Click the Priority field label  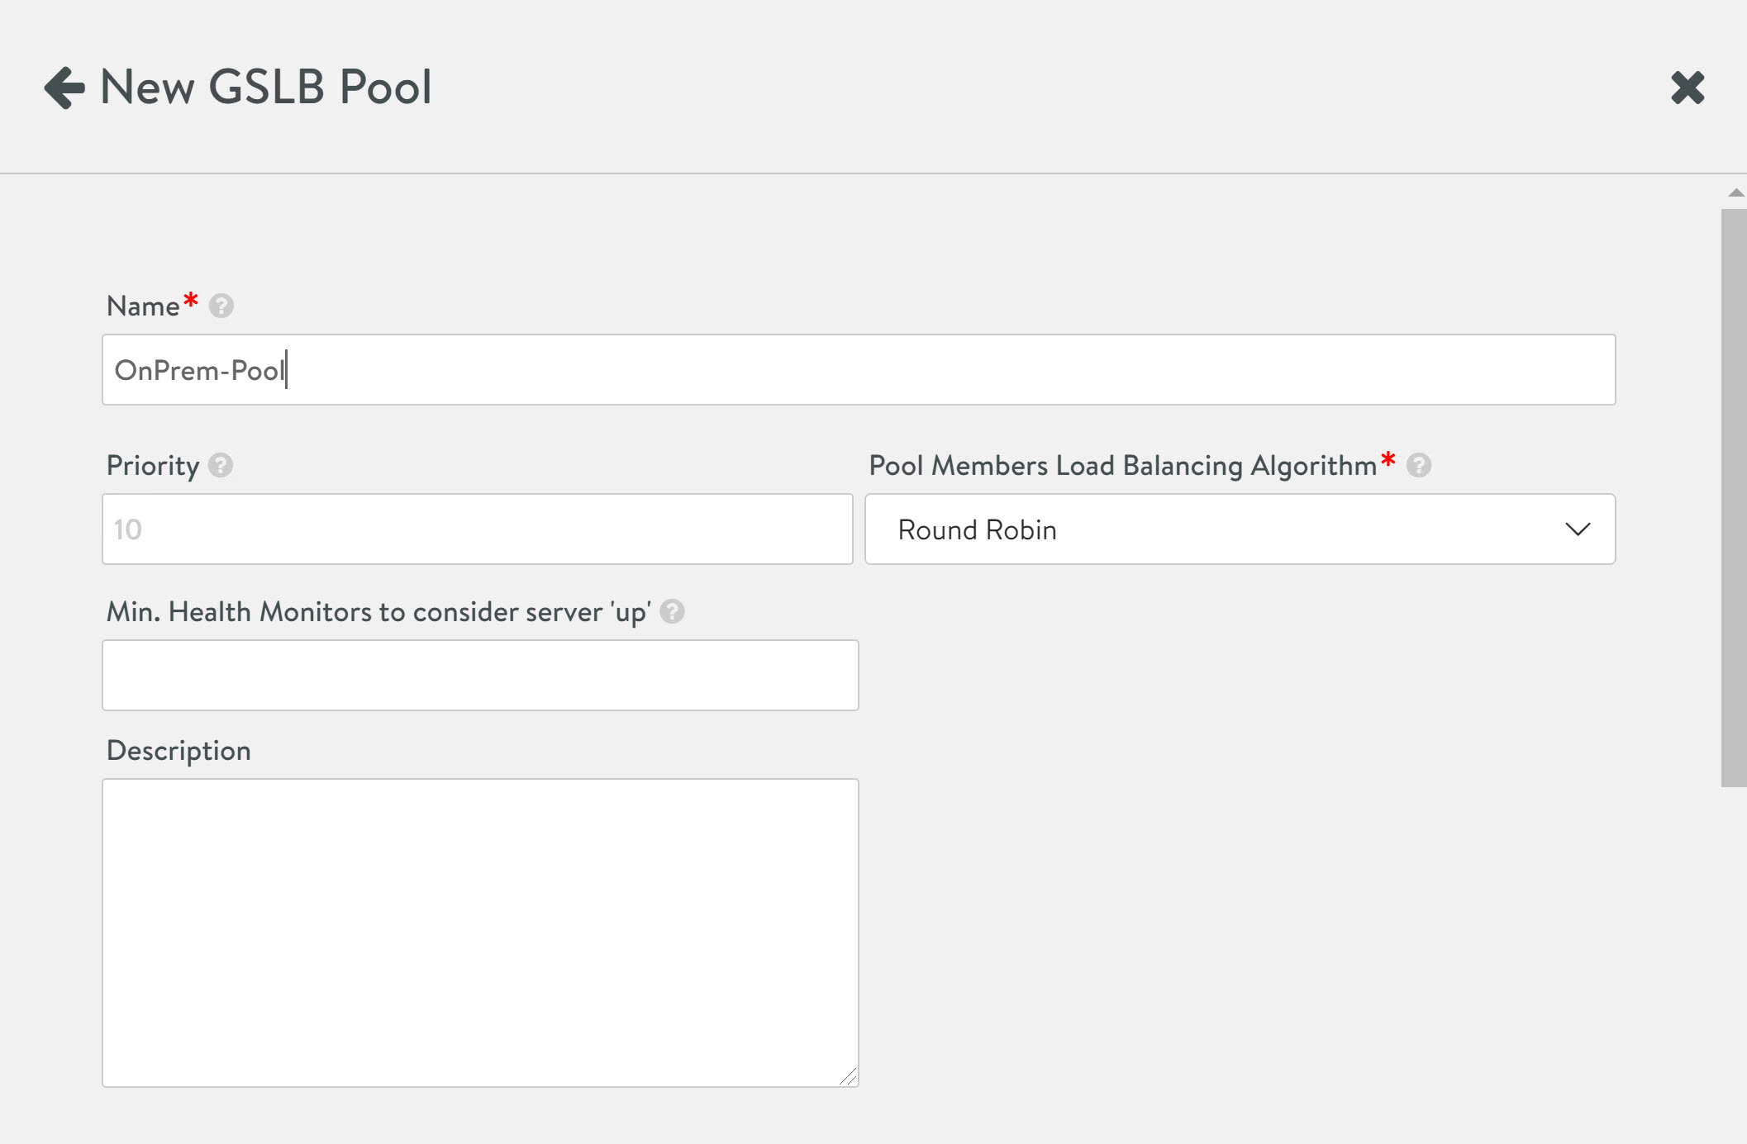tap(153, 466)
